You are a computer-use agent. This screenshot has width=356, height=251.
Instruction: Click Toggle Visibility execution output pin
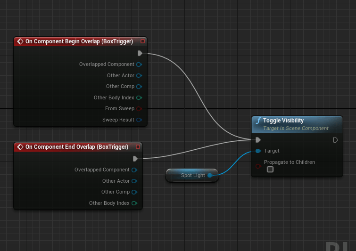pos(335,140)
